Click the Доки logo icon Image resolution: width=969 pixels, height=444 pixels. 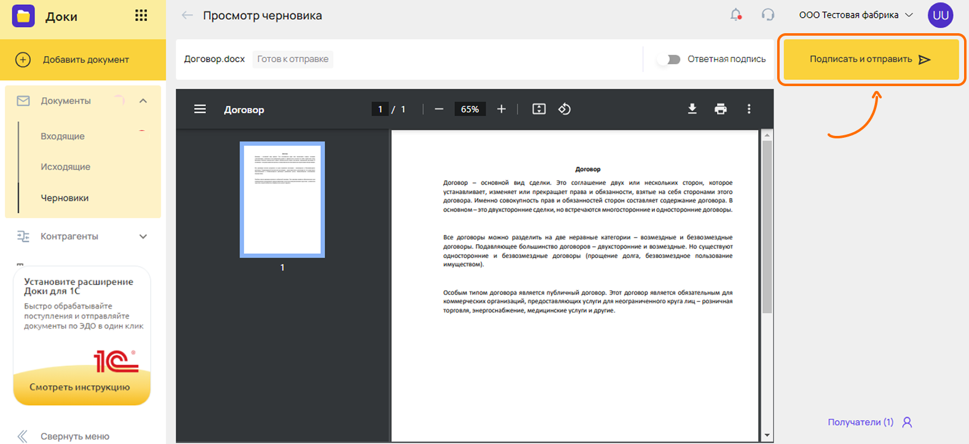click(23, 16)
